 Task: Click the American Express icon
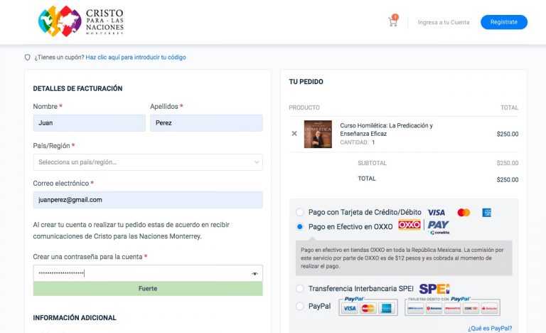[487, 212]
